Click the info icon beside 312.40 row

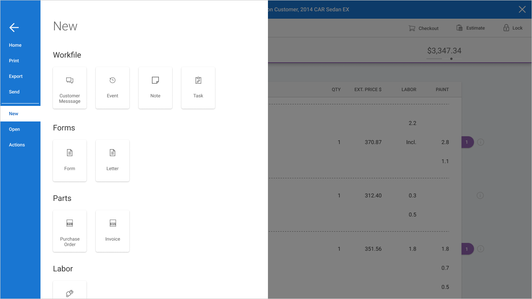(480, 195)
